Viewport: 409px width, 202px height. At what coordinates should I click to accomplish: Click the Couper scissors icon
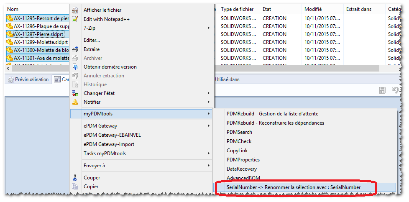tap(75, 178)
